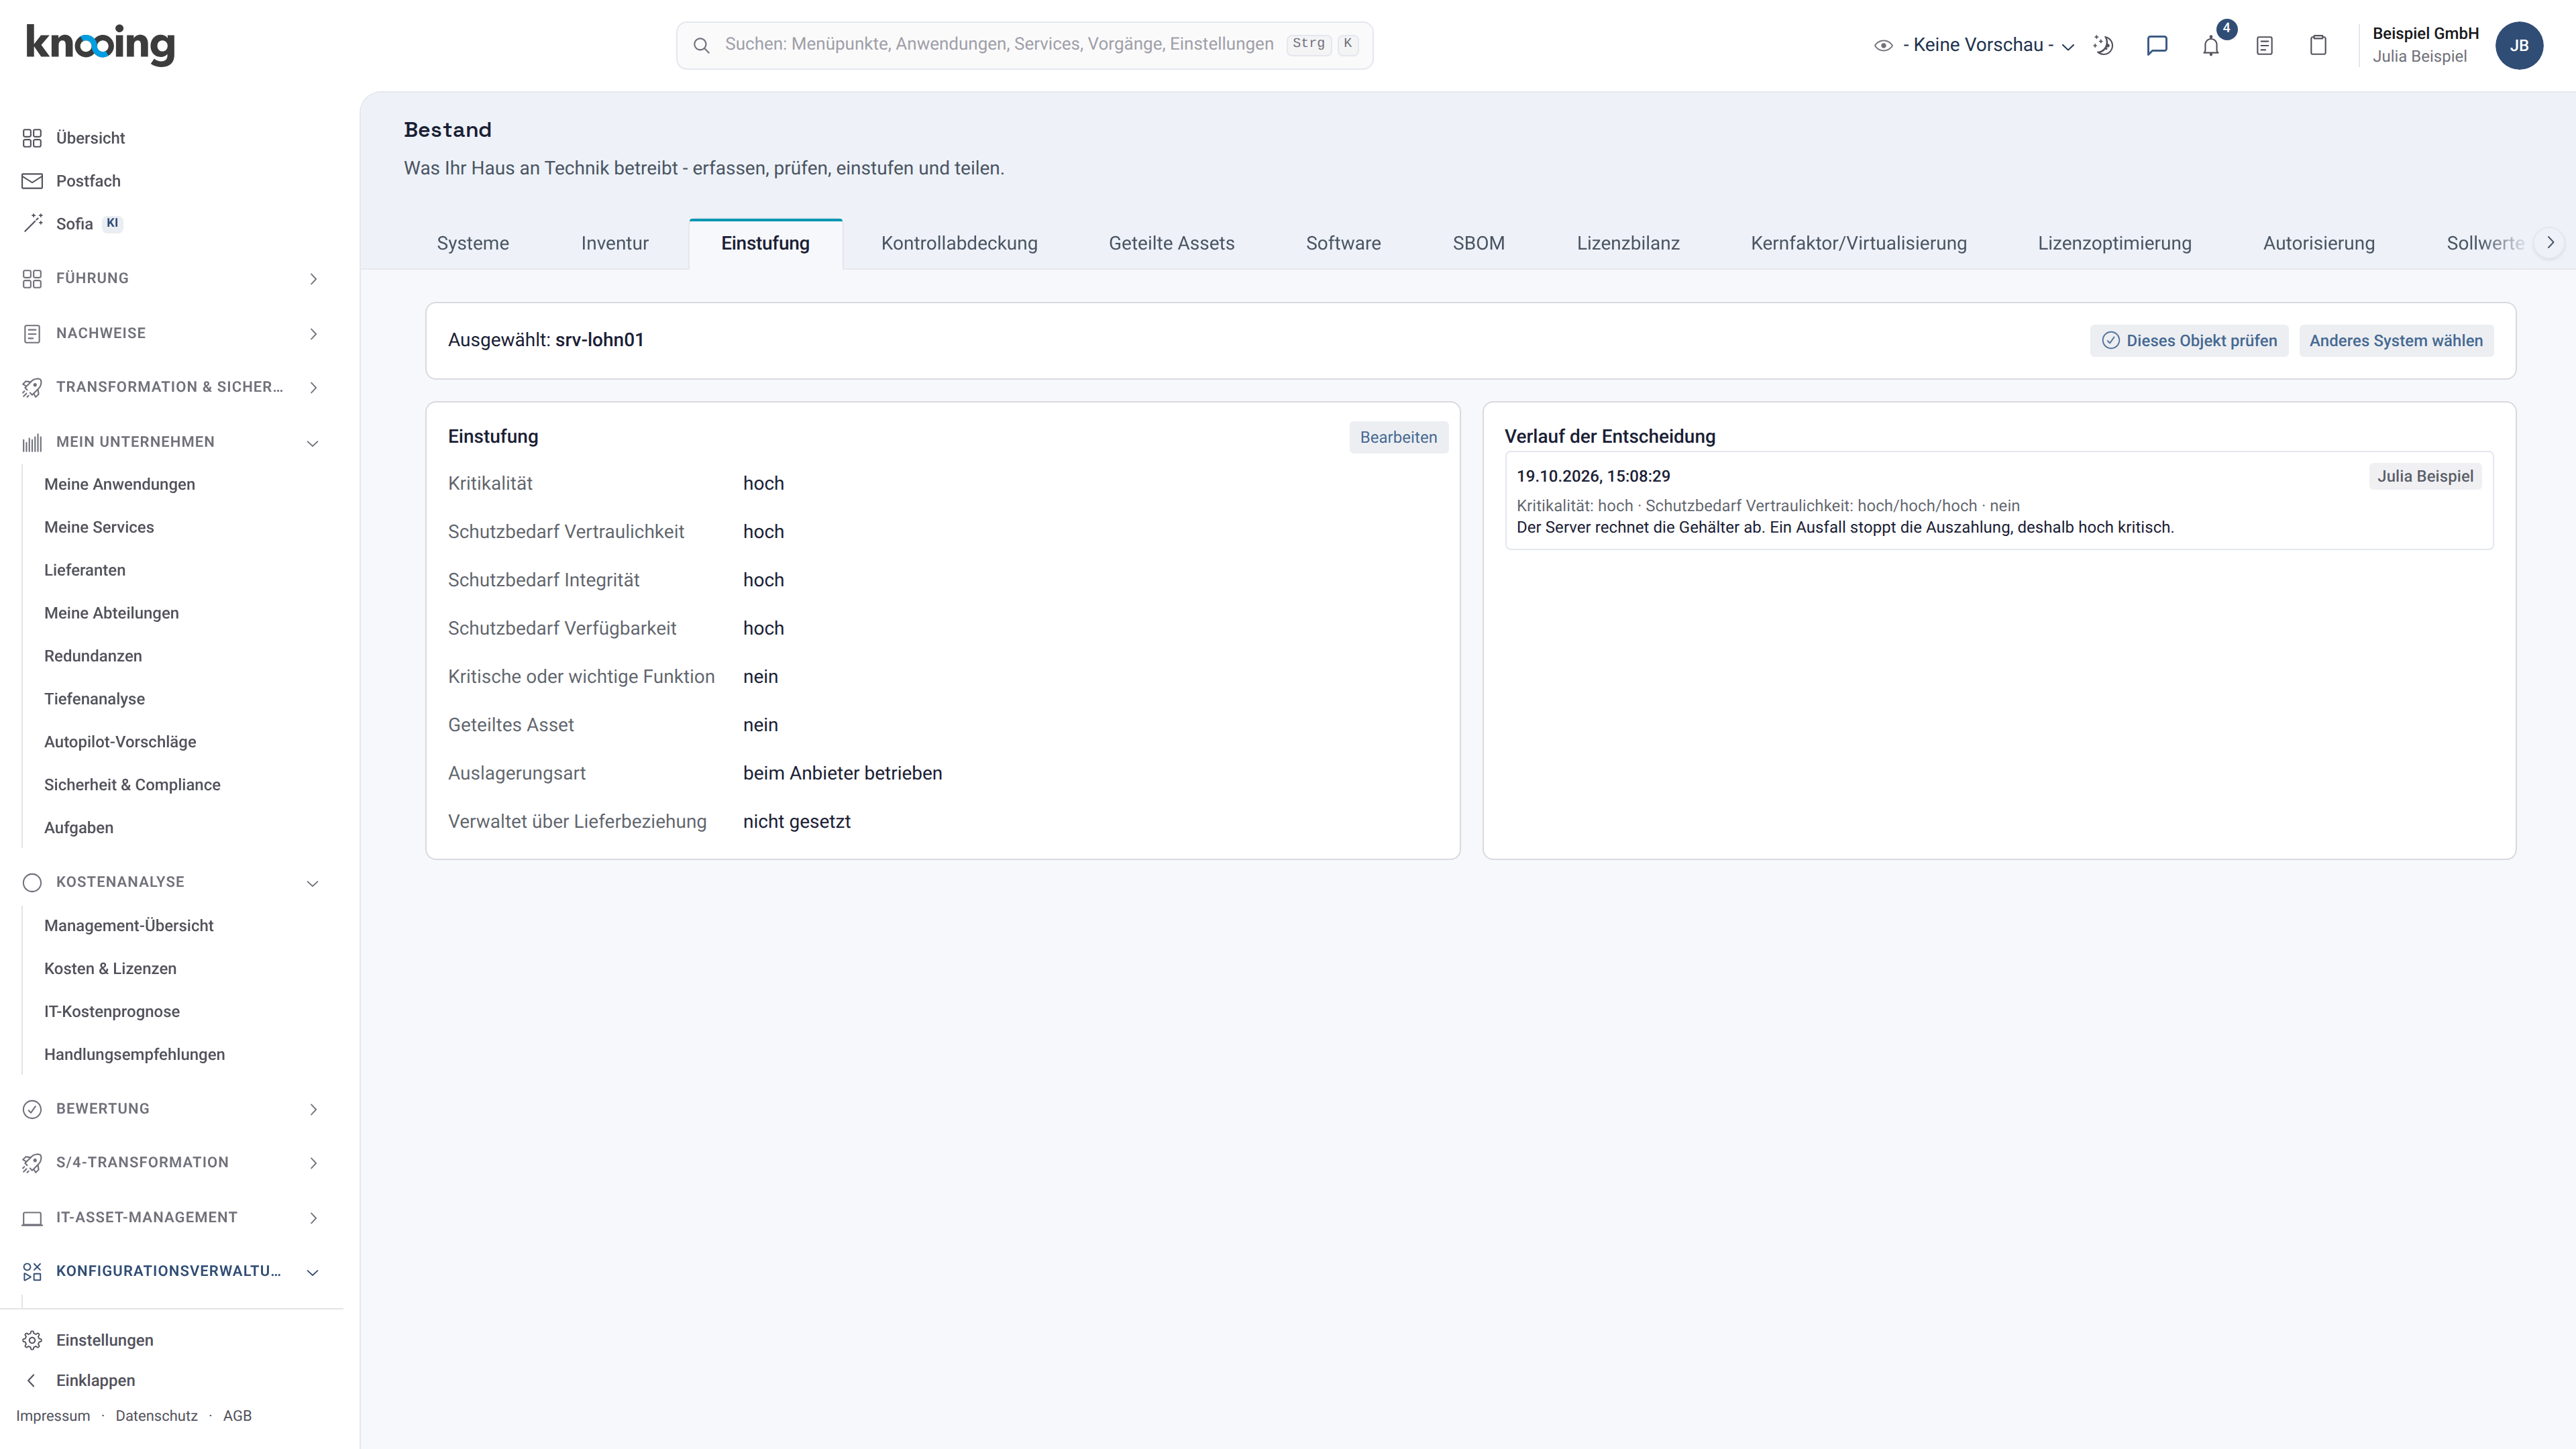This screenshot has width=2576, height=1449.
Task: Click the 19.10.2026 decision history entry
Action: (x=1999, y=500)
